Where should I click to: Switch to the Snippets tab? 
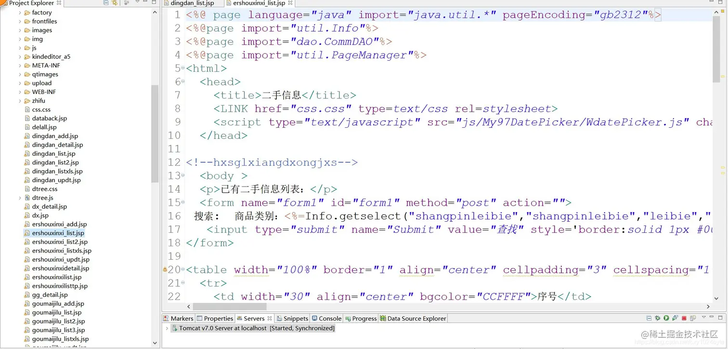[292, 318]
